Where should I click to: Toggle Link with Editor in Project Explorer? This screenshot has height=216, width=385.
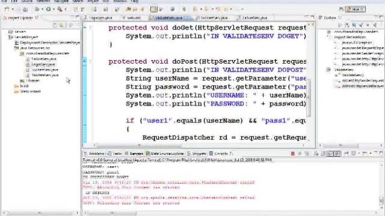click(61, 25)
